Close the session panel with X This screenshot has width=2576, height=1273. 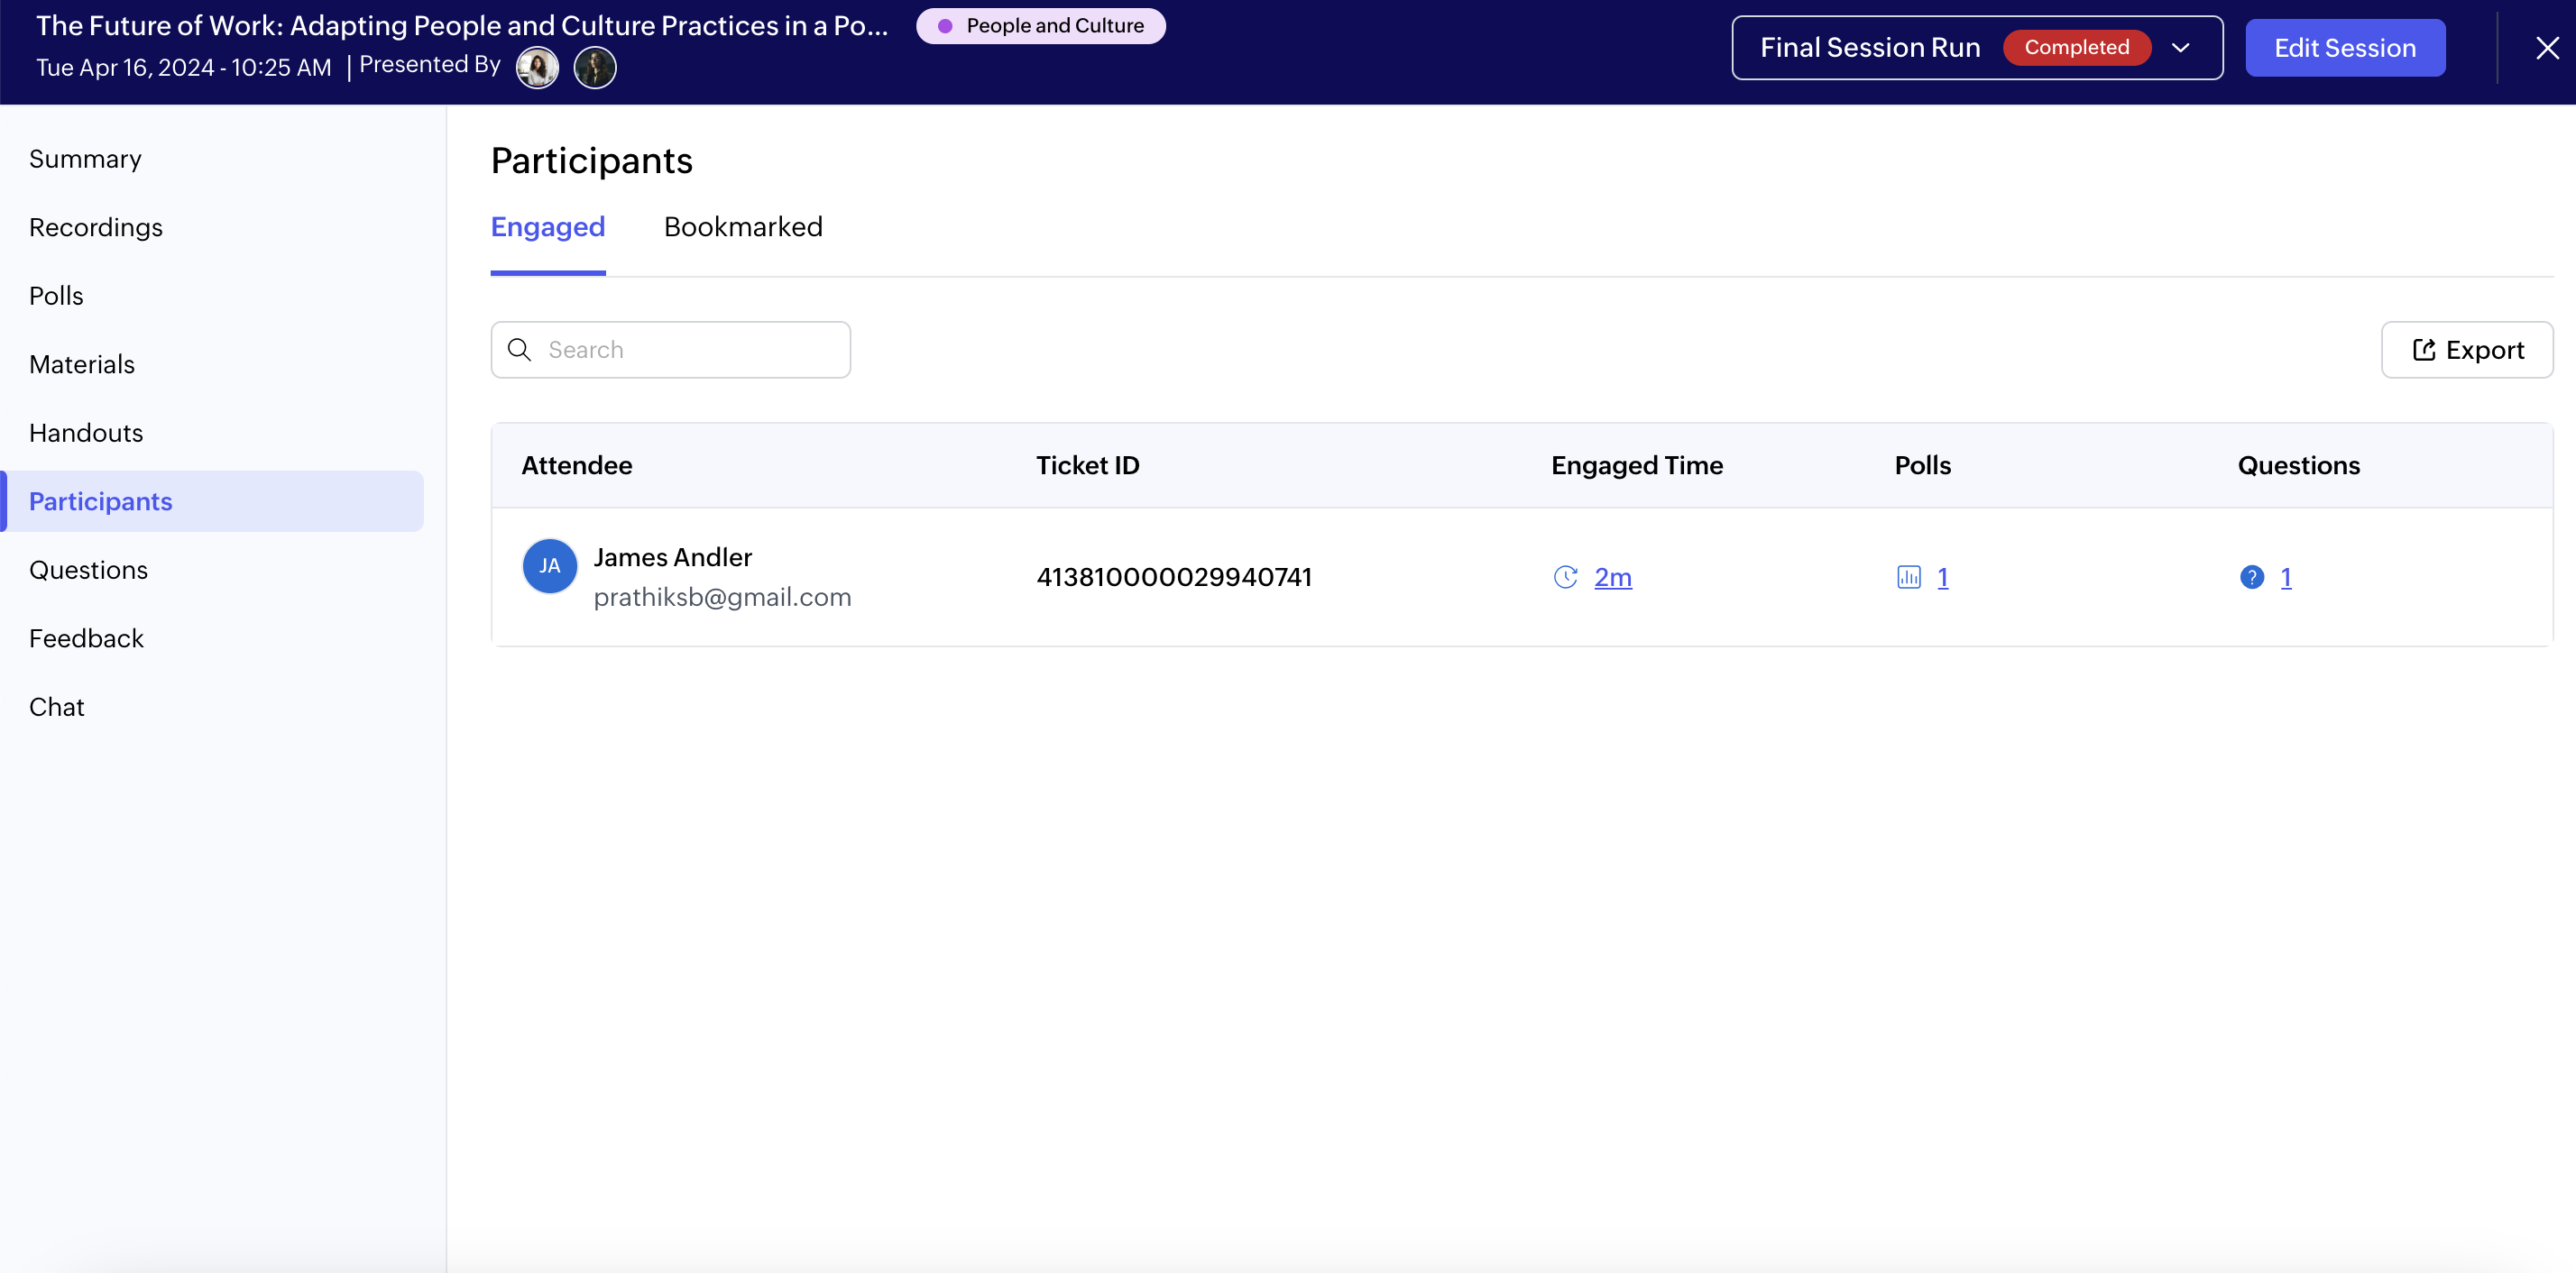[x=2547, y=47]
